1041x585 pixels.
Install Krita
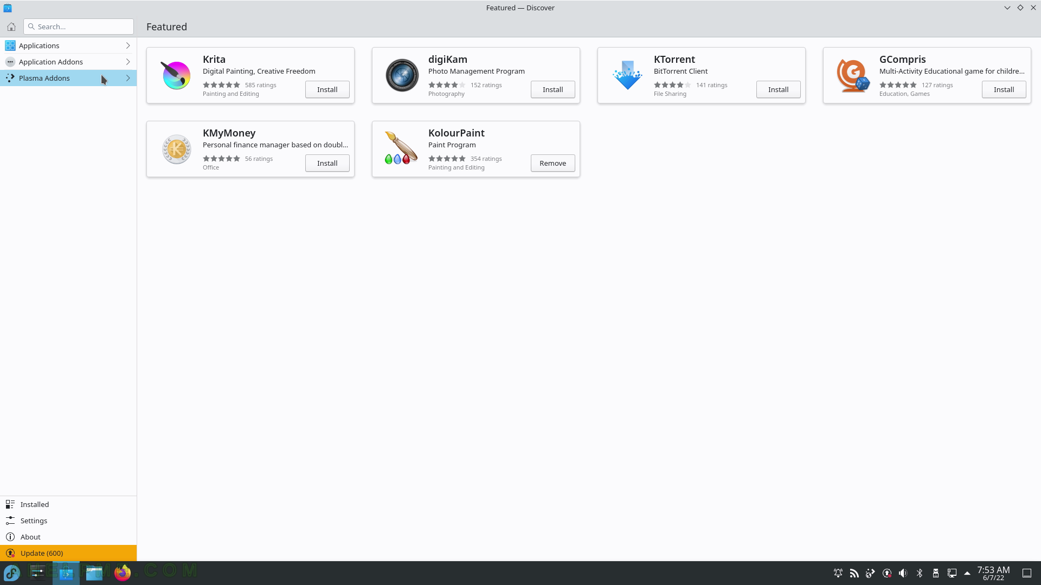point(327,89)
